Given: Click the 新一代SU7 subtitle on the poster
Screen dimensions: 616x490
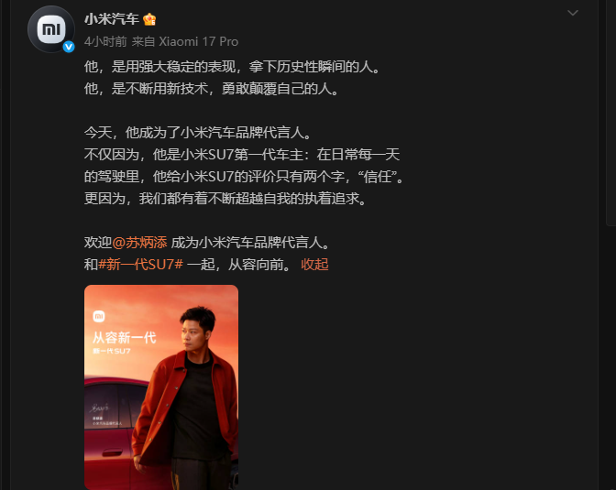Looking at the screenshot, I should pos(112,351).
